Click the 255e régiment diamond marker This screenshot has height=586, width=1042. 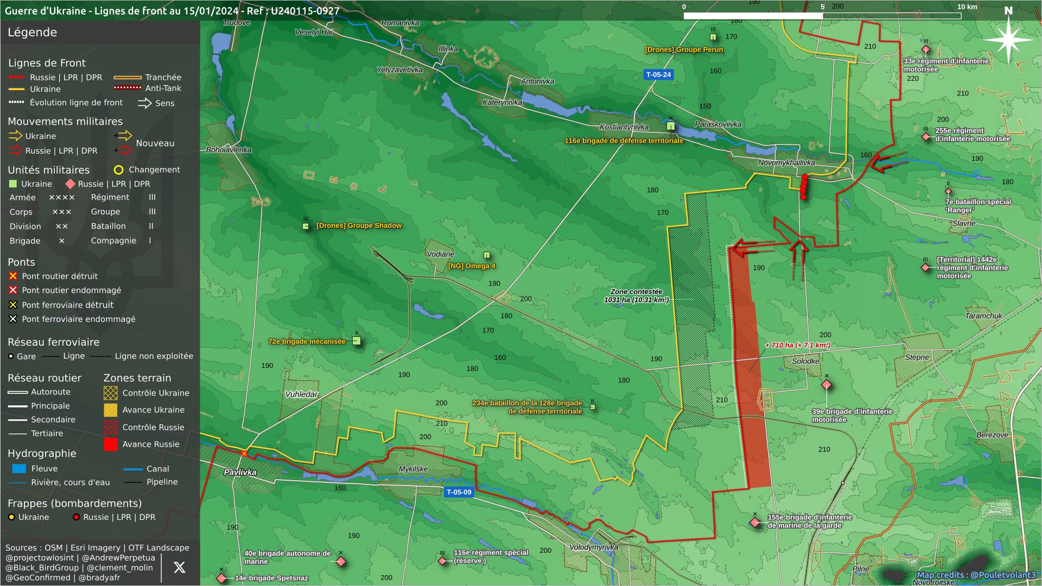(926, 137)
